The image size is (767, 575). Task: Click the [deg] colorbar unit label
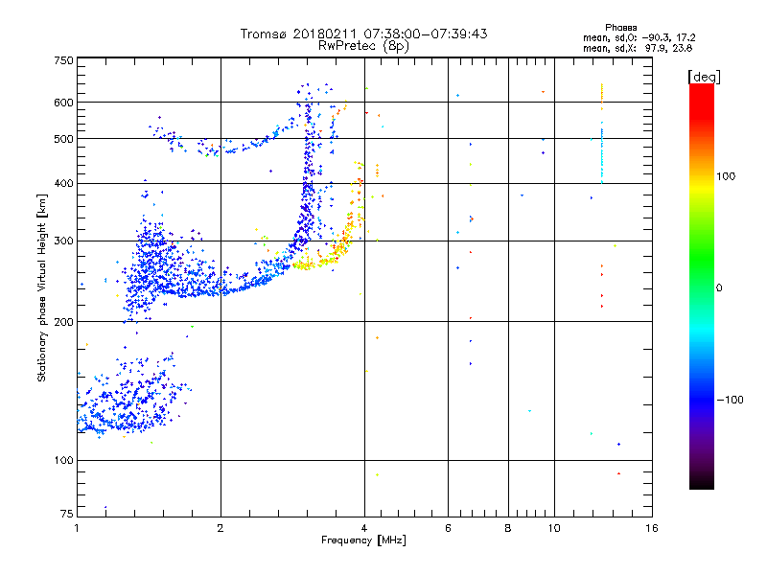click(704, 77)
